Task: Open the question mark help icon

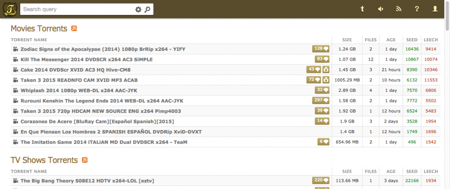Action: pyautogui.click(x=417, y=9)
